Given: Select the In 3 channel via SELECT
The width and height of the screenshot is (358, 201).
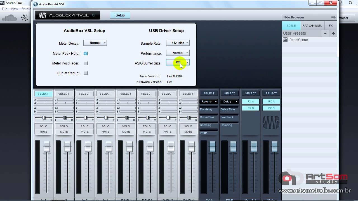Looking at the screenshot, I should [84, 94].
